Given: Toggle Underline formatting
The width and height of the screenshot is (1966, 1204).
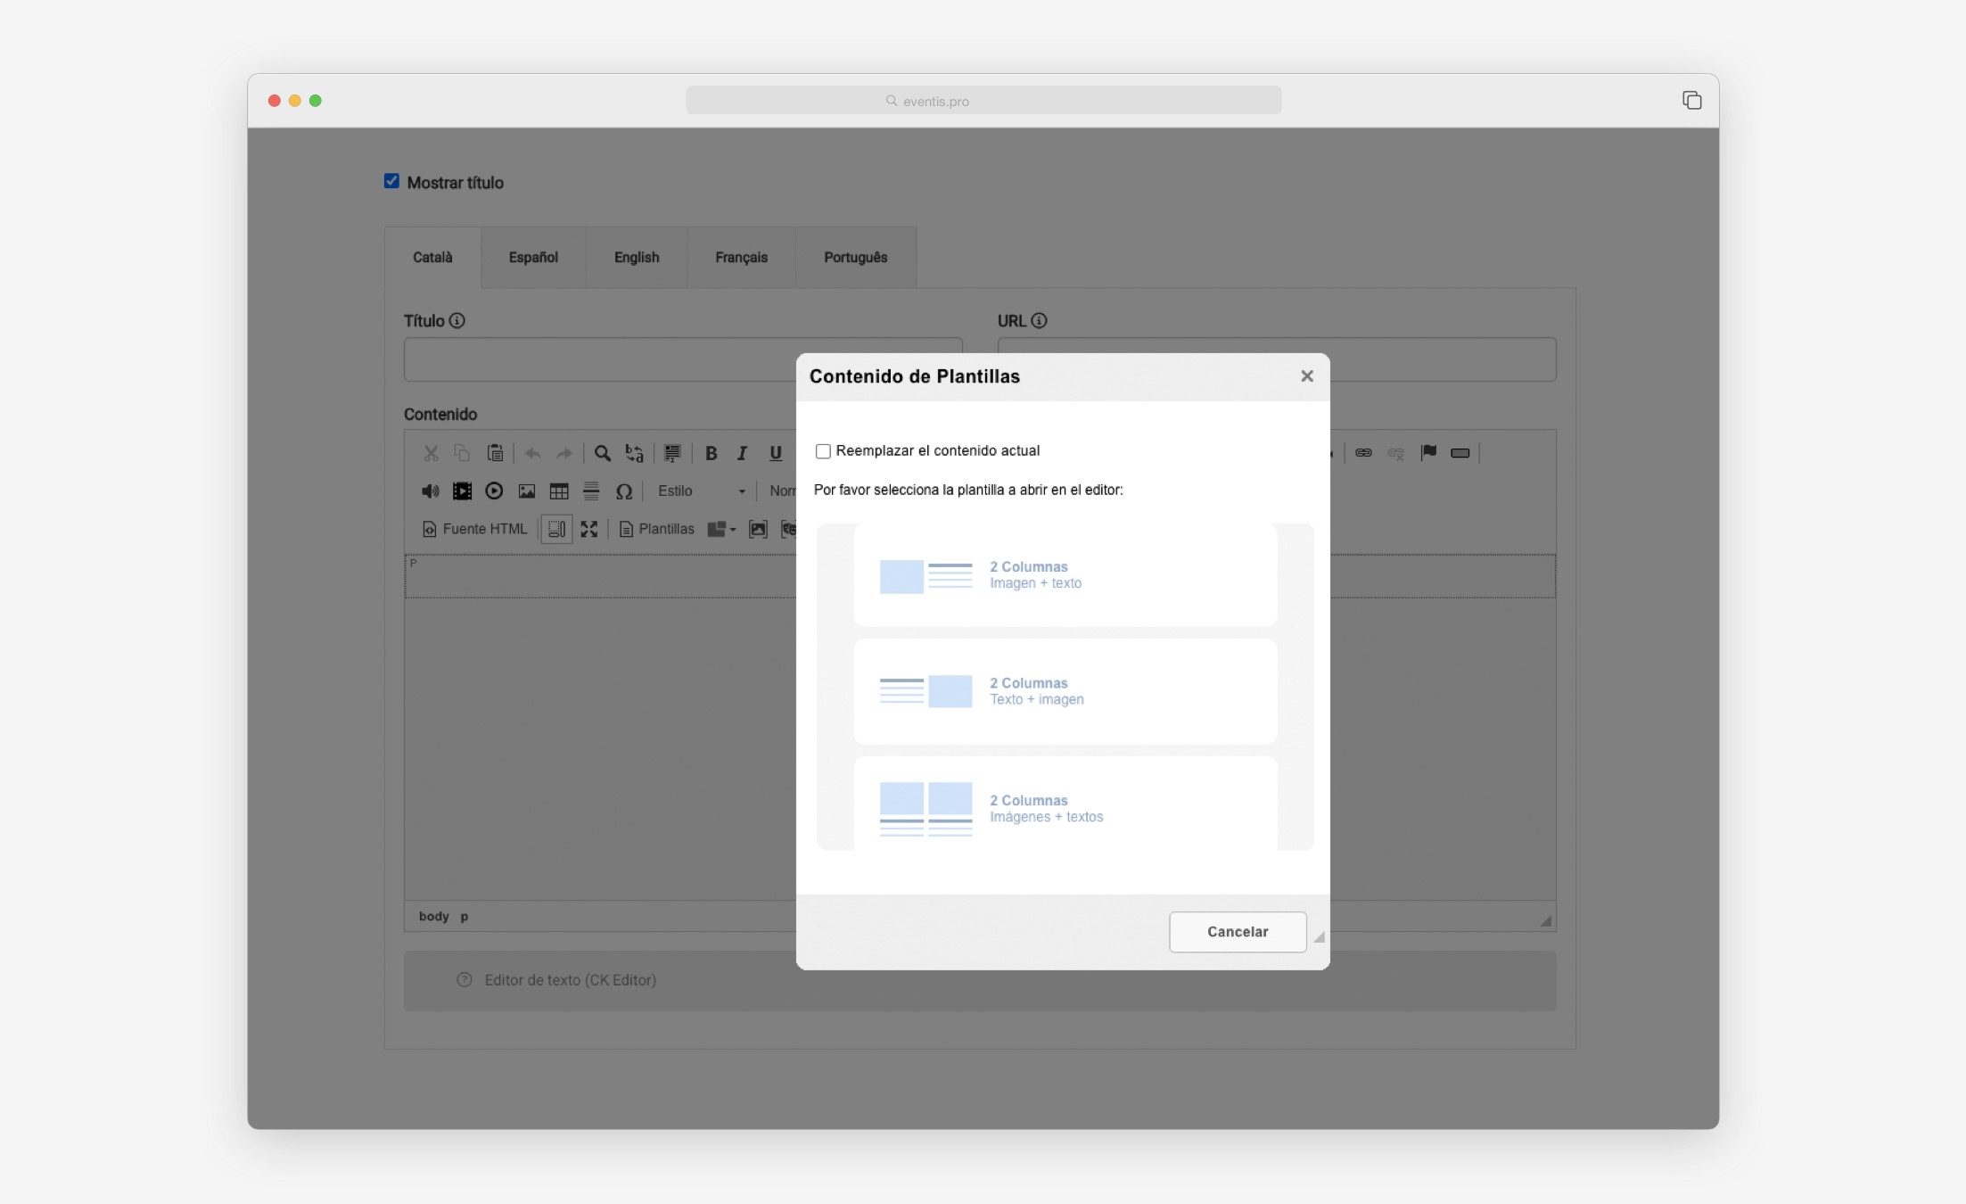Looking at the screenshot, I should (x=776, y=453).
